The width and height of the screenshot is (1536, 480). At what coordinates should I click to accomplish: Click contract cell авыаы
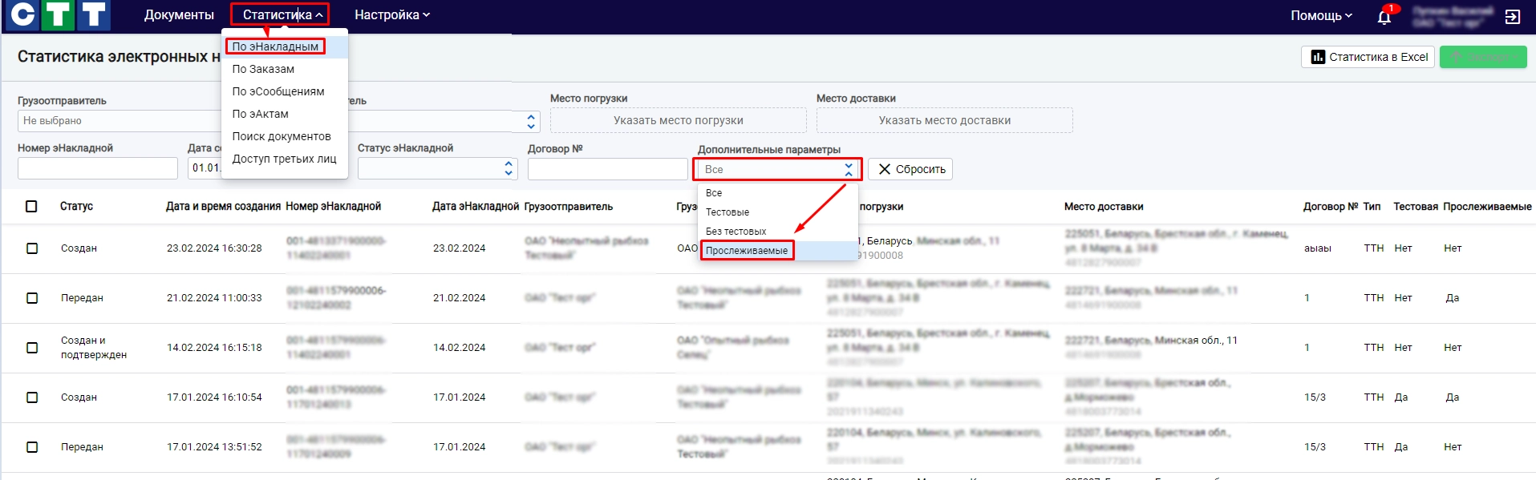click(x=1318, y=248)
